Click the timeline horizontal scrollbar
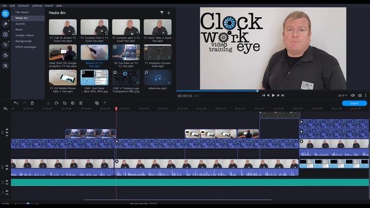Viewport: 370px width, 208px height. pos(177,200)
